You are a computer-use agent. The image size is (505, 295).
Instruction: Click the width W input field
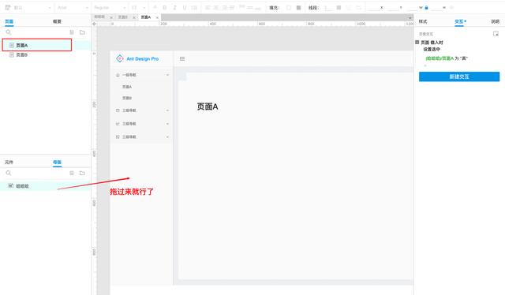point(413,7)
